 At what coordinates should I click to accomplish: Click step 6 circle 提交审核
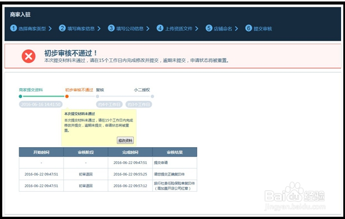[x=249, y=28]
